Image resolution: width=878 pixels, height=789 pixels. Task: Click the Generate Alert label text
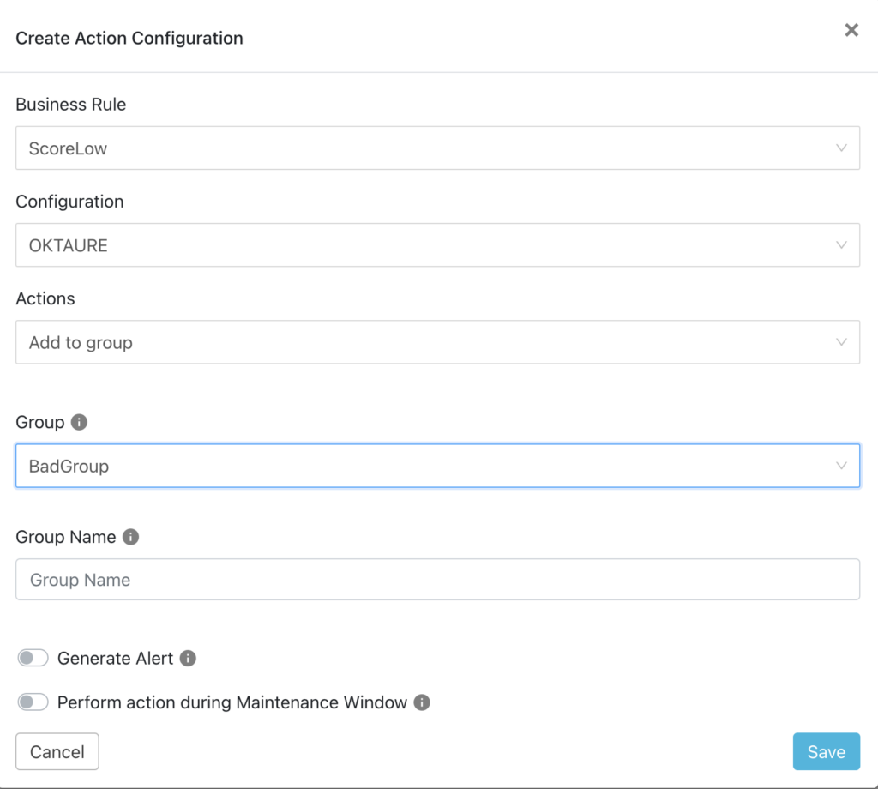(x=115, y=659)
